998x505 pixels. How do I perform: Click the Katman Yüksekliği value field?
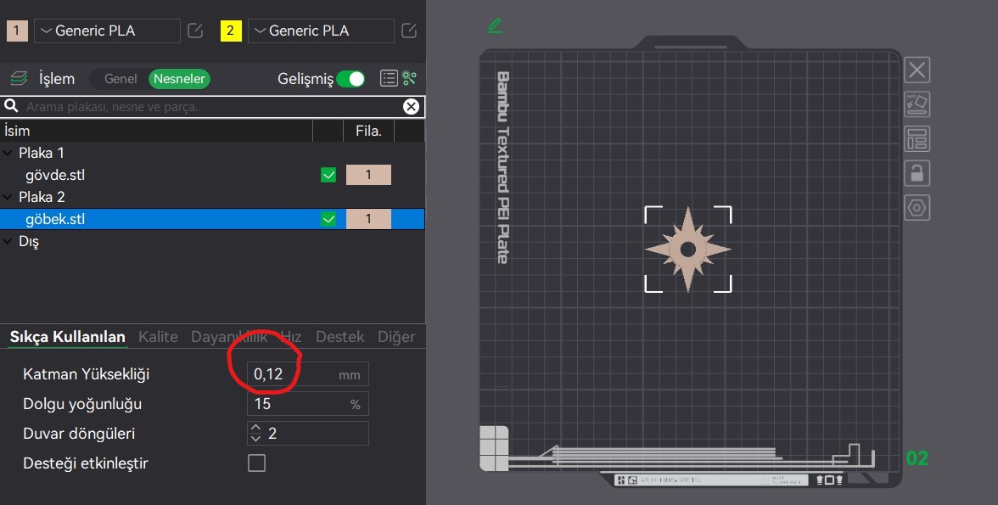tap(308, 373)
